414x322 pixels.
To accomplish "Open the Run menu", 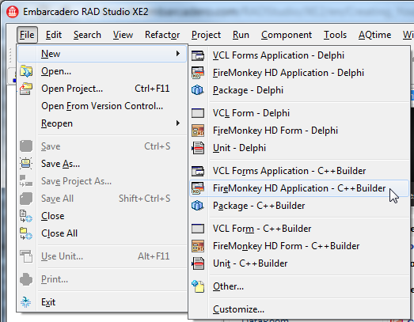I will [241, 35].
